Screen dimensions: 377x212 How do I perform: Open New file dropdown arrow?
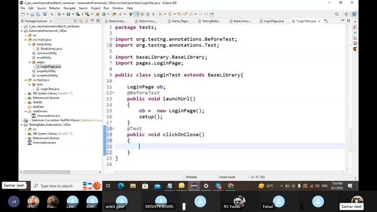pyautogui.click(x=28, y=14)
